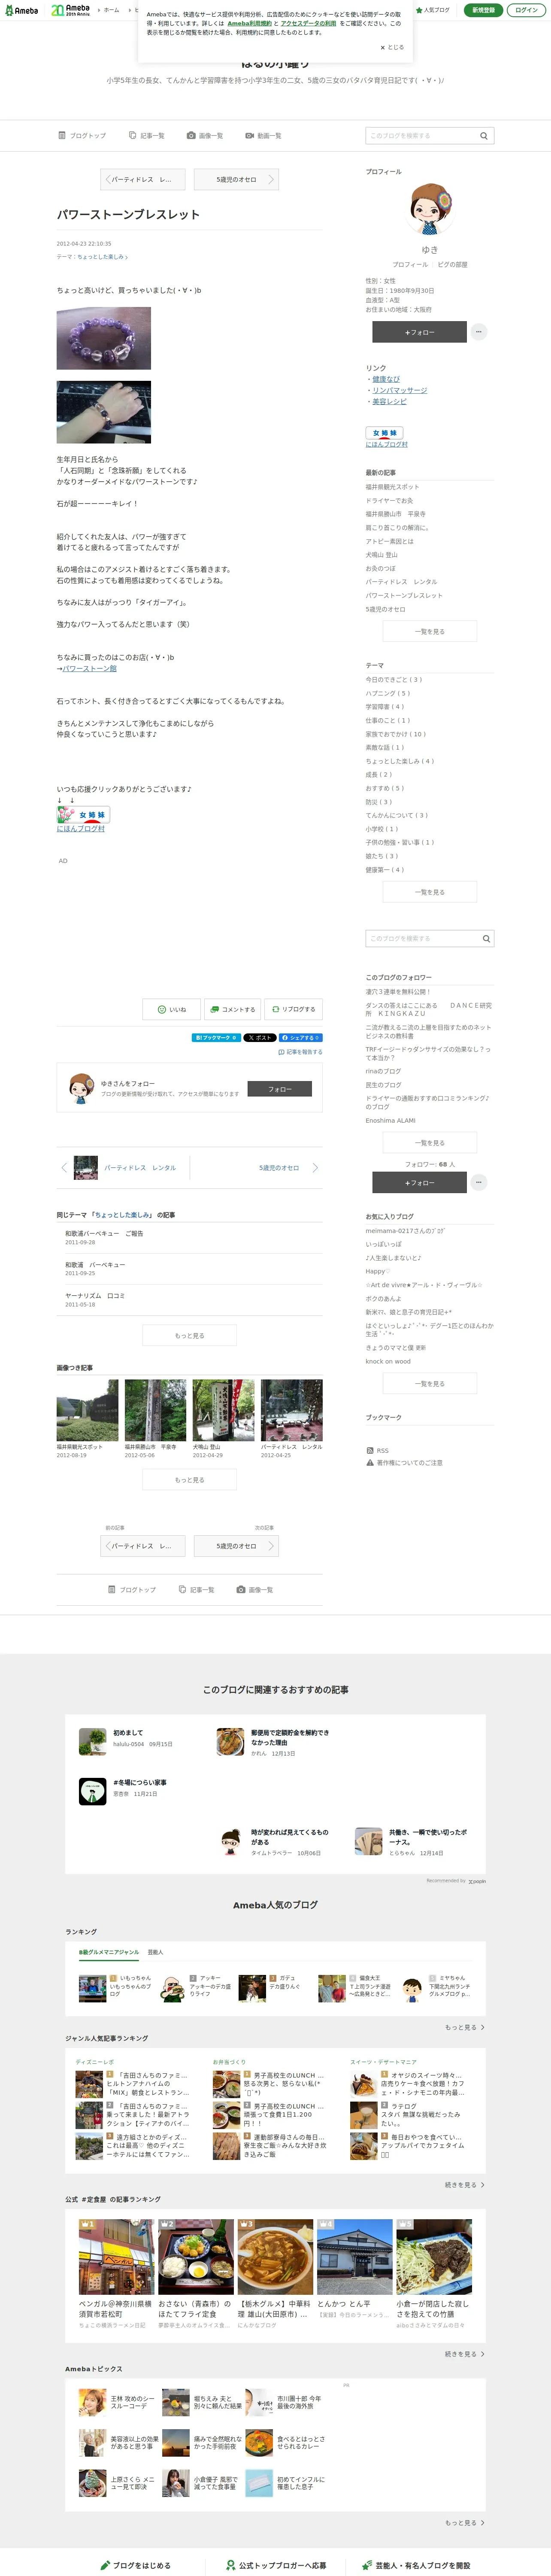Select the B級グルメマニアジャンル ranking tab

(x=109, y=1952)
